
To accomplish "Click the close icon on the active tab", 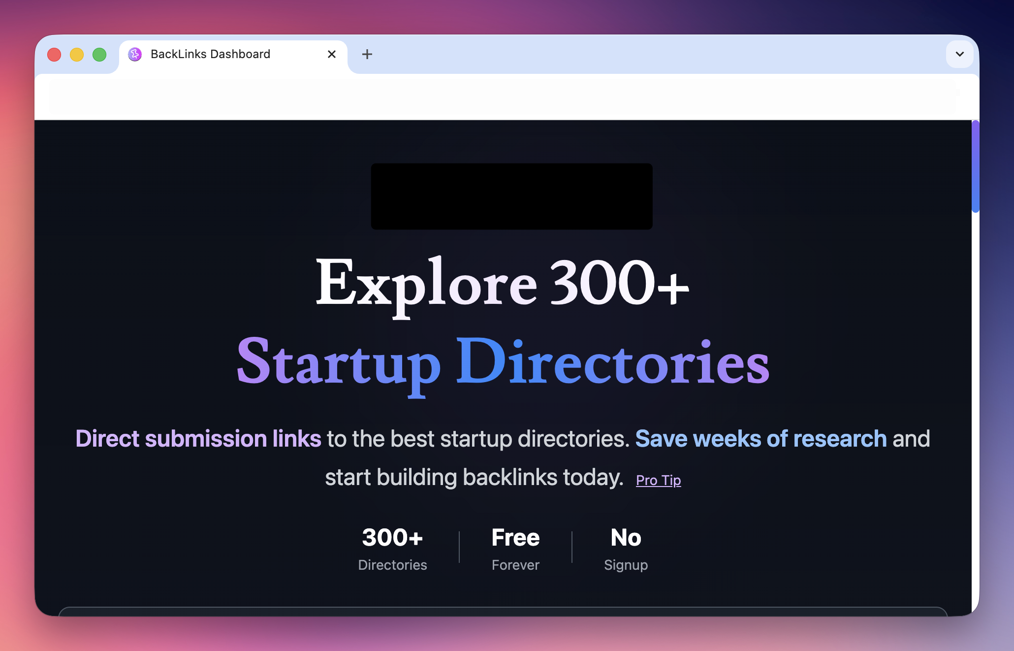I will [x=331, y=54].
